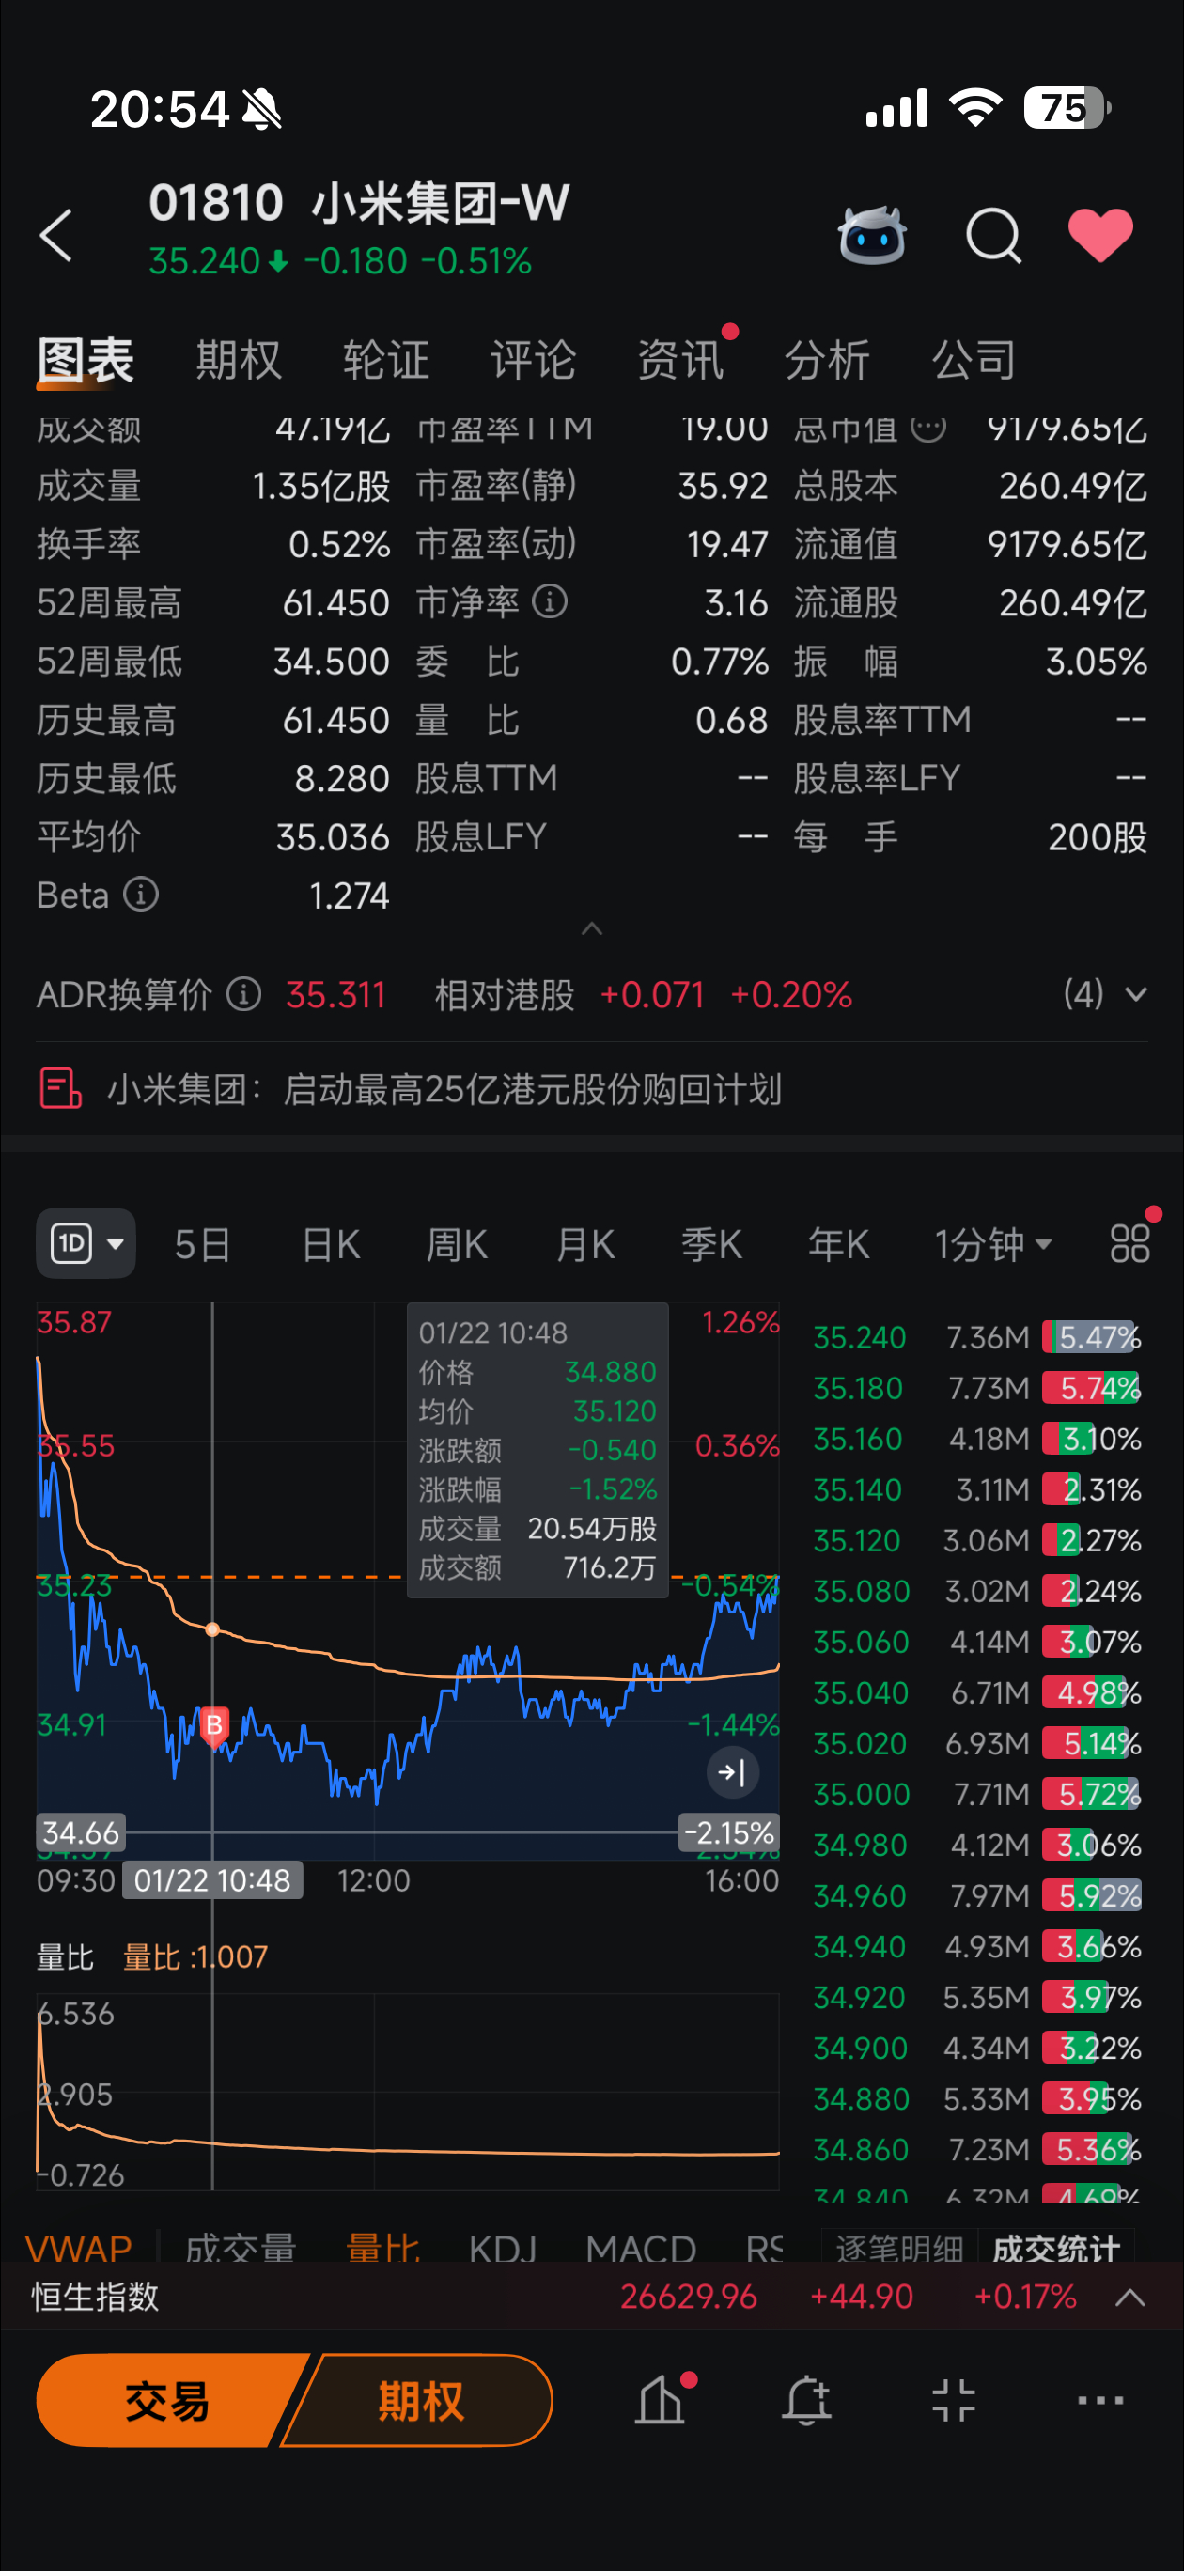The height and width of the screenshot is (2571, 1184).
Task: Open the 资讯 tab
Action: [x=681, y=359]
